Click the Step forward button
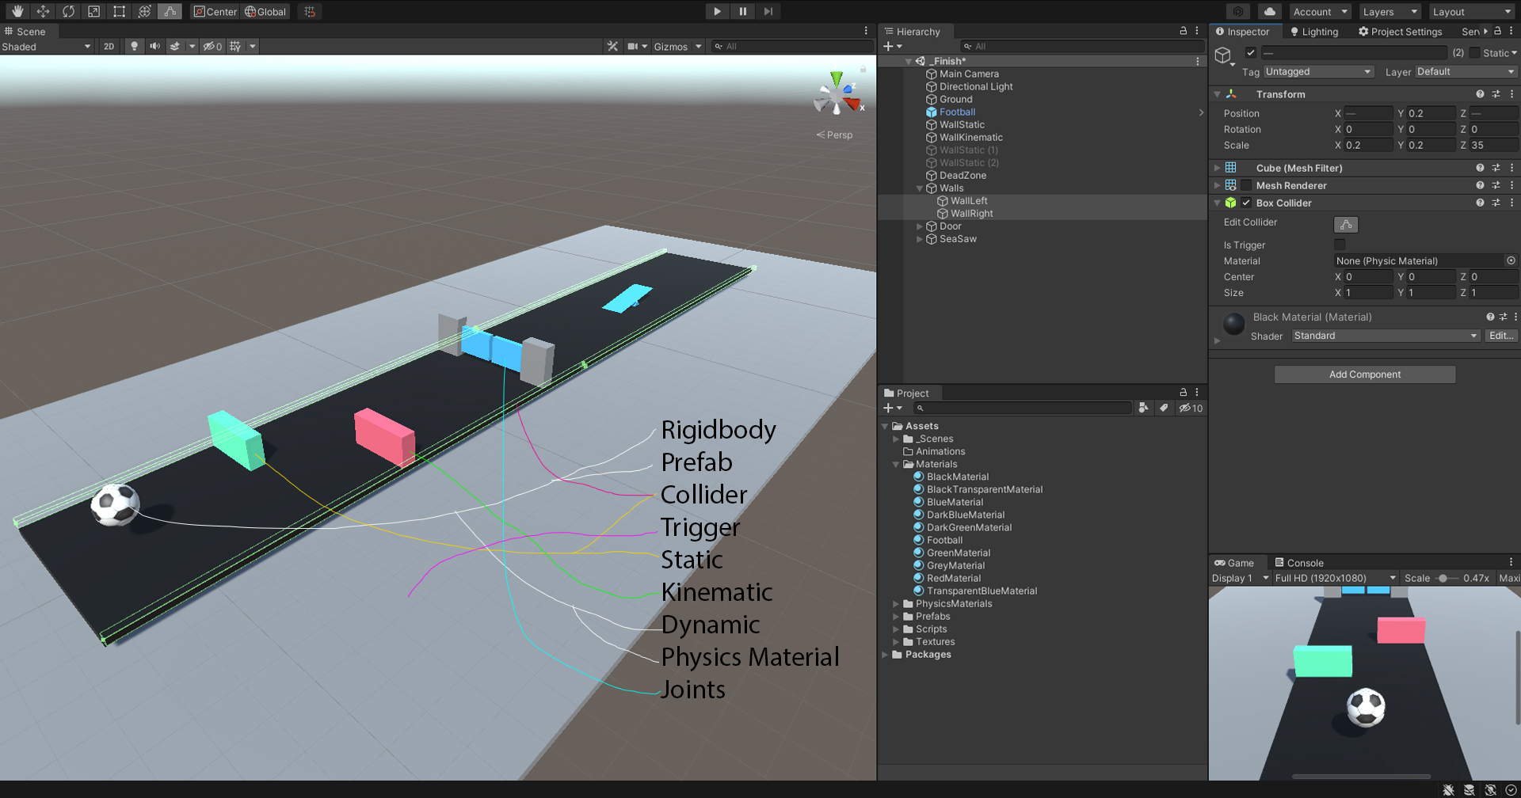 pyautogui.click(x=768, y=11)
